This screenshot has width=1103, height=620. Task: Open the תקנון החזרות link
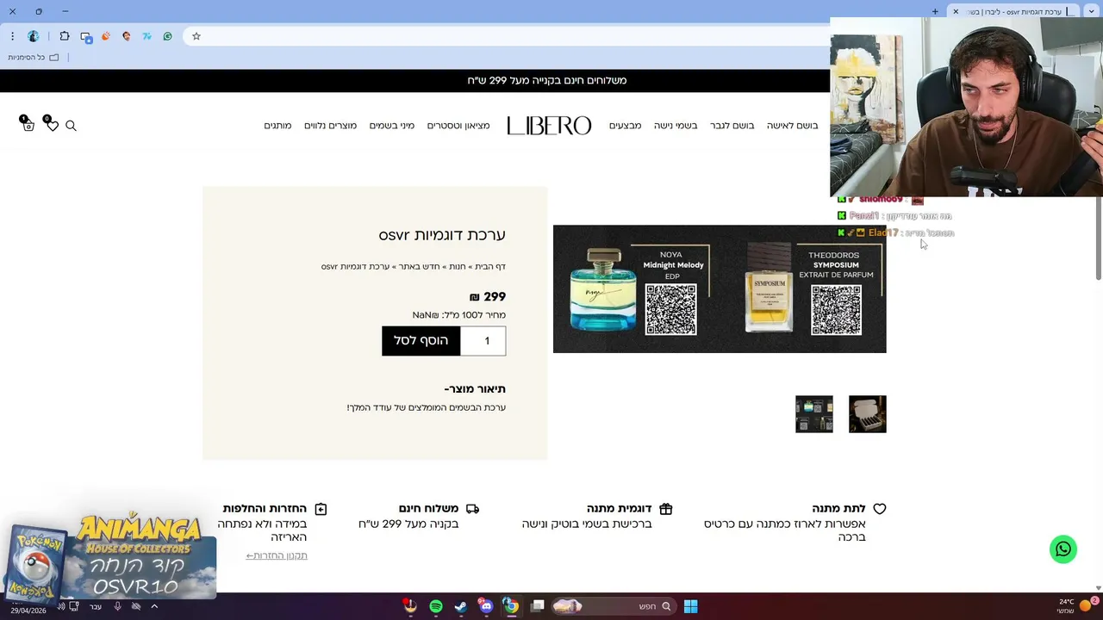click(277, 555)
